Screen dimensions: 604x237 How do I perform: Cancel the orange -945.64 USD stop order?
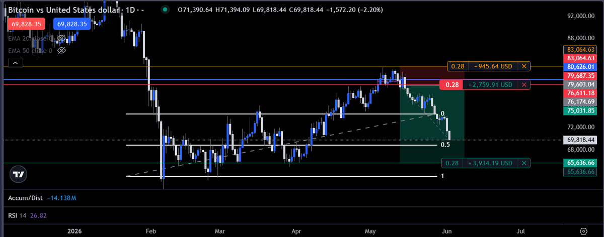point(524,66)
